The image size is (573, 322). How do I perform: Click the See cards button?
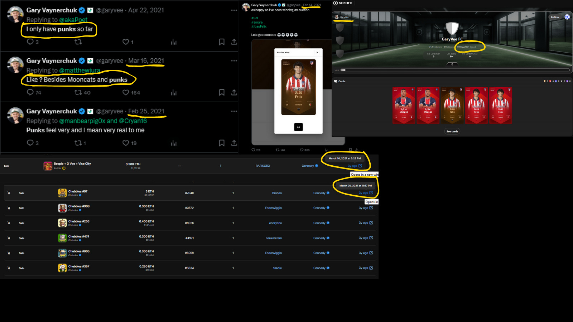coord(452,131)
